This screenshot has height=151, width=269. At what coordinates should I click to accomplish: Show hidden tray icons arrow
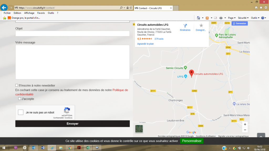click(230, 148)
